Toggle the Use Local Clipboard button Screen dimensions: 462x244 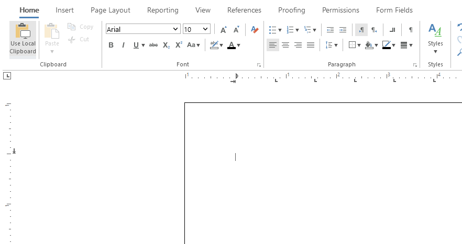click(x=23, y=40)
